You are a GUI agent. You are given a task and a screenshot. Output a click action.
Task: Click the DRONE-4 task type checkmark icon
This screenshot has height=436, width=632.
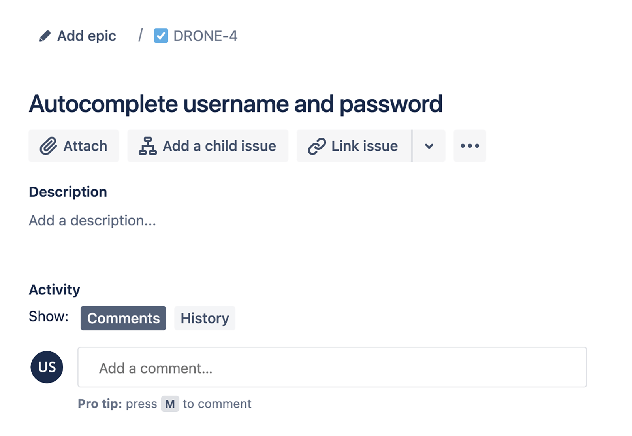161,36
